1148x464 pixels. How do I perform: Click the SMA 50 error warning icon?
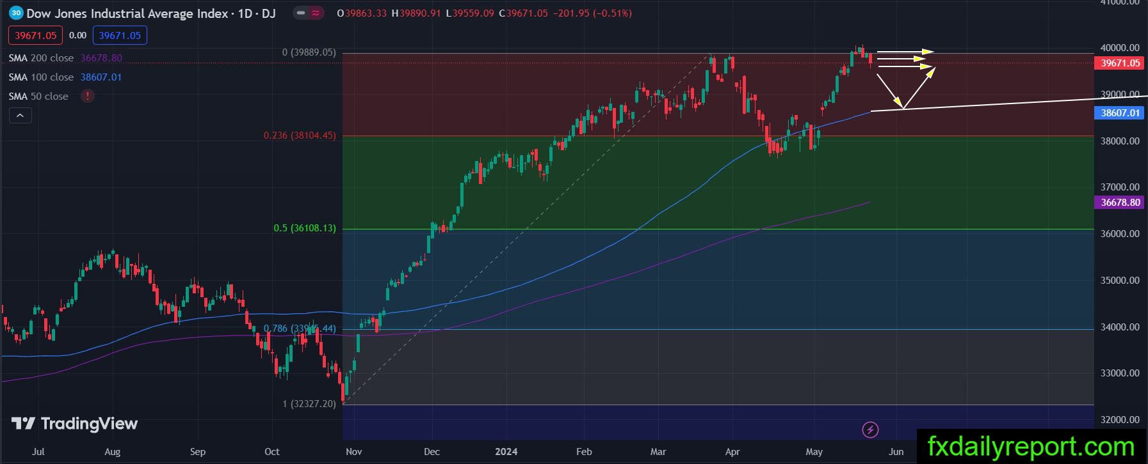click(x=88, y=96)
